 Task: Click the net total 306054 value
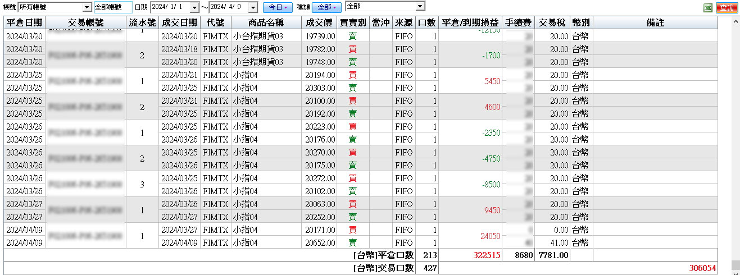click(703, 268)
